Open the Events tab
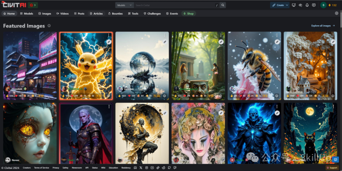The width and height of the screenshot is (342, 171). [172, 14]
